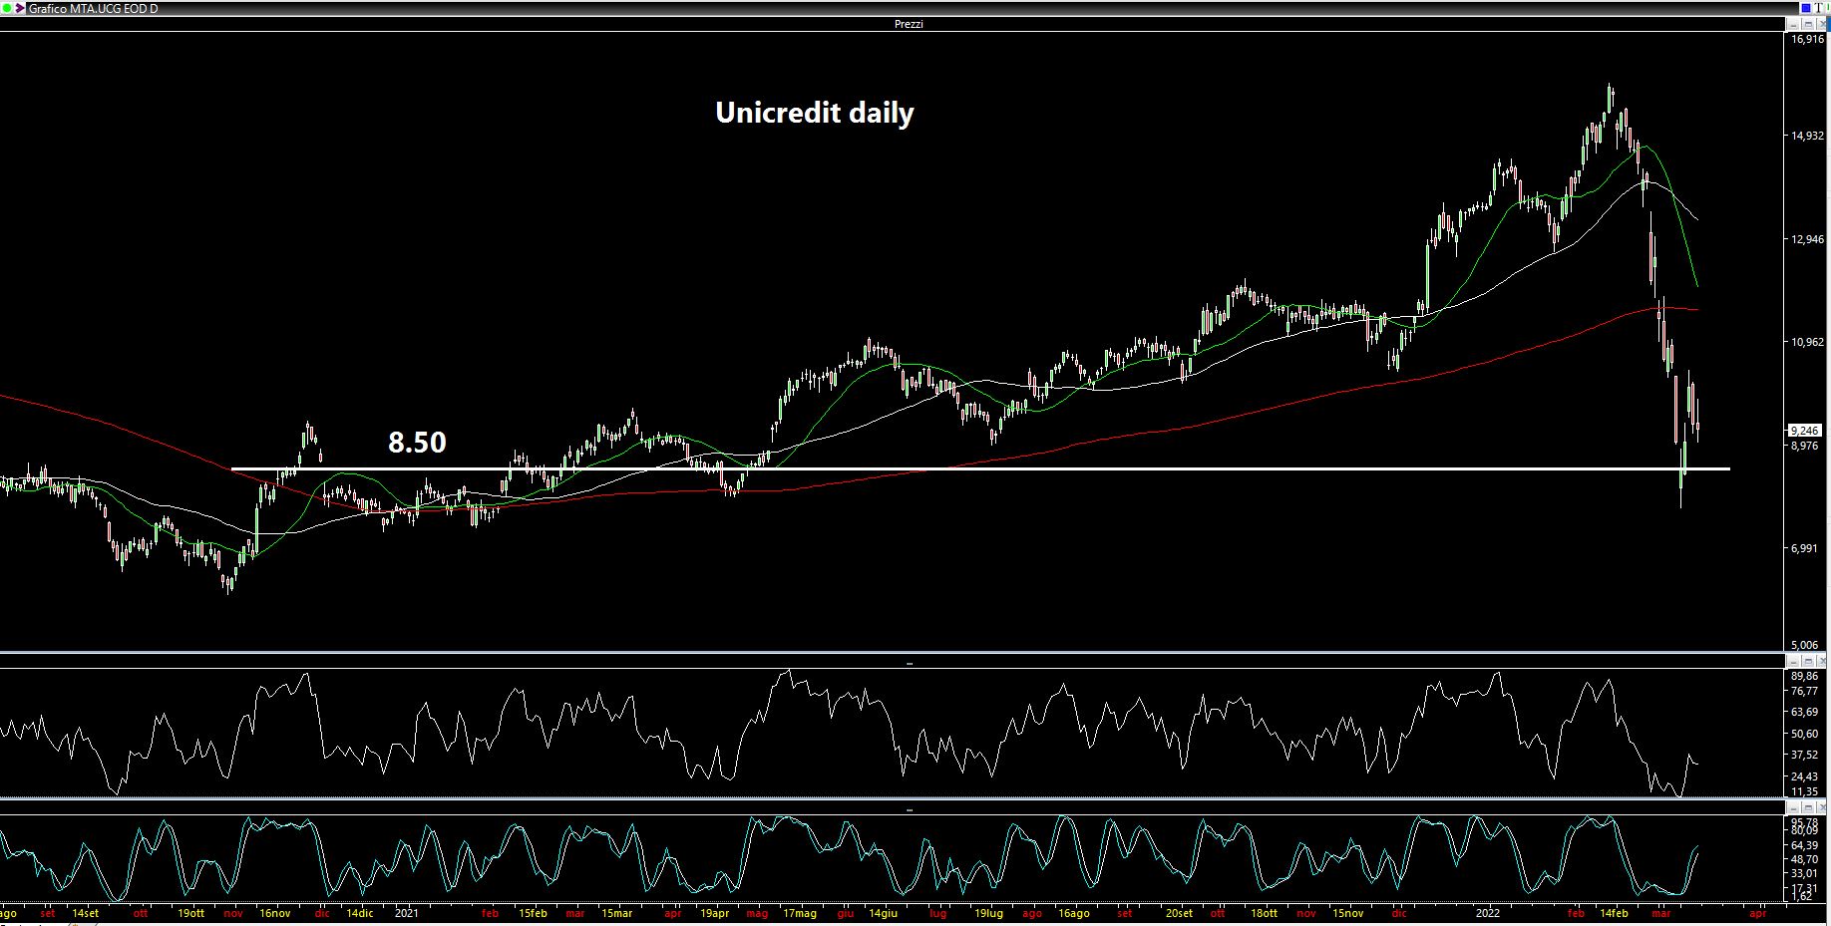
Task: Click the 89,86 RSI scale value
Action: [1804, 676]
